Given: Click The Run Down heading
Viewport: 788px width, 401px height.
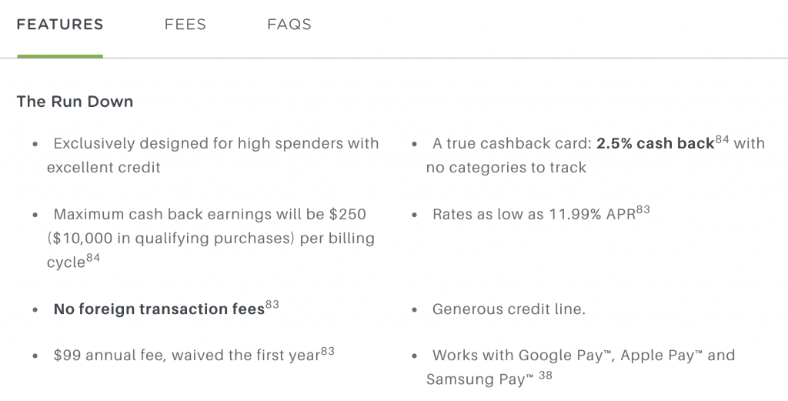Looking at the screenshot, I should tap(75, 102).
